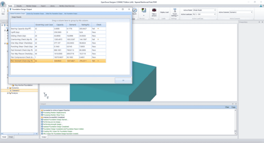Click OK button in Foundation Design Output
This screenshot has width=264, height=143.
123,80
